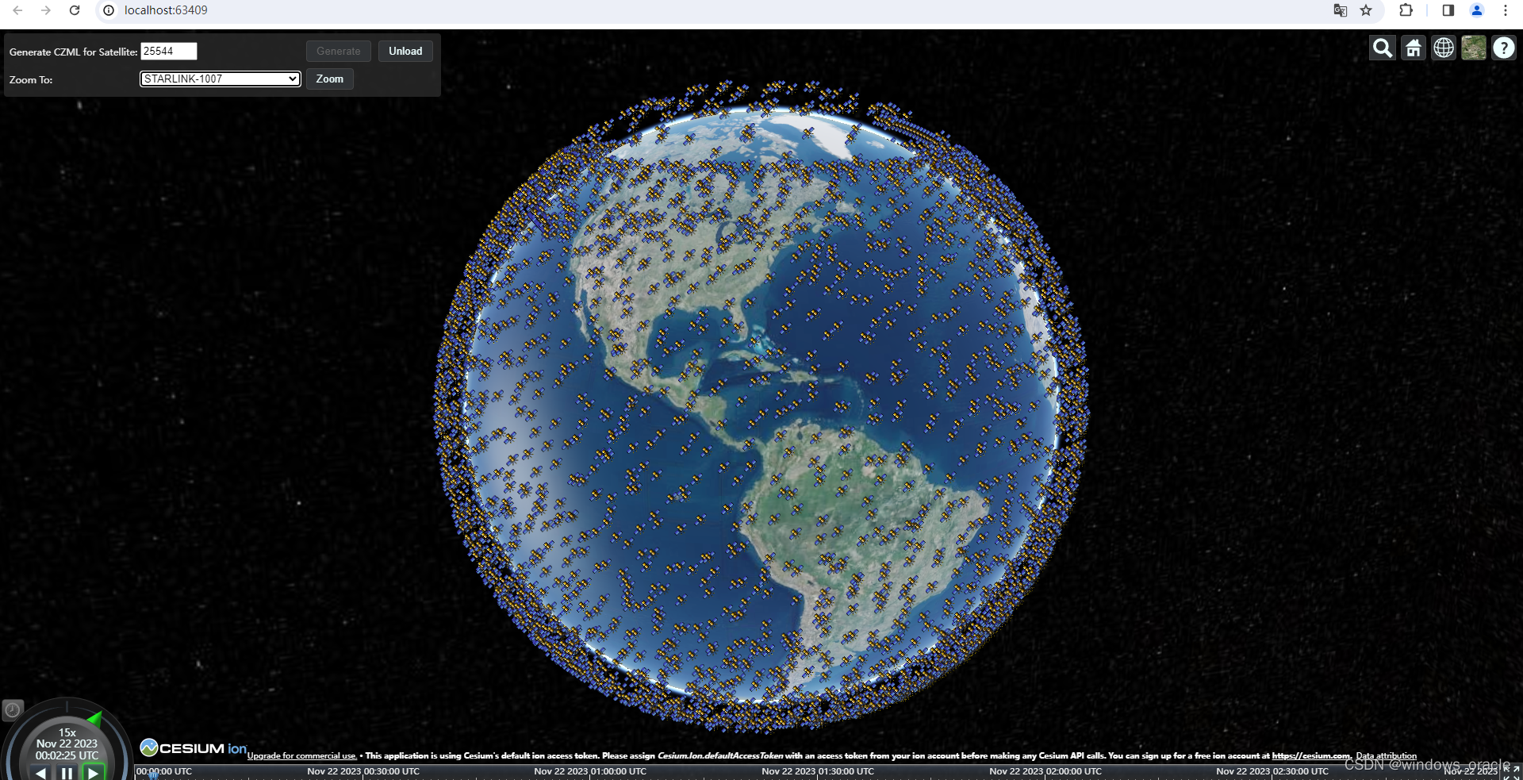Click the blue timeline scrubber handle
This screenshot has width=1523, height=780.
click(x=154, y=774)
